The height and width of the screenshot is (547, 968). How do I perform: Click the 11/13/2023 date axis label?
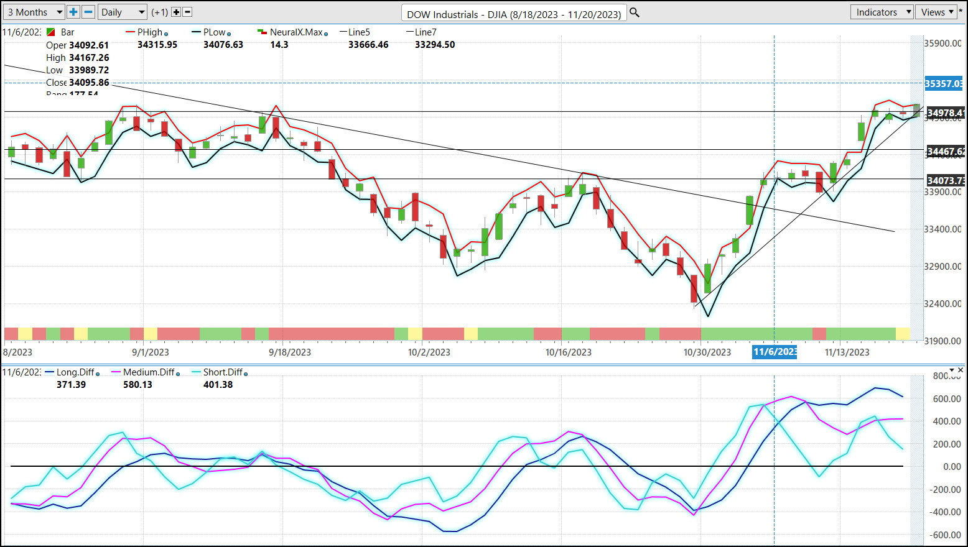click(847, 352)
